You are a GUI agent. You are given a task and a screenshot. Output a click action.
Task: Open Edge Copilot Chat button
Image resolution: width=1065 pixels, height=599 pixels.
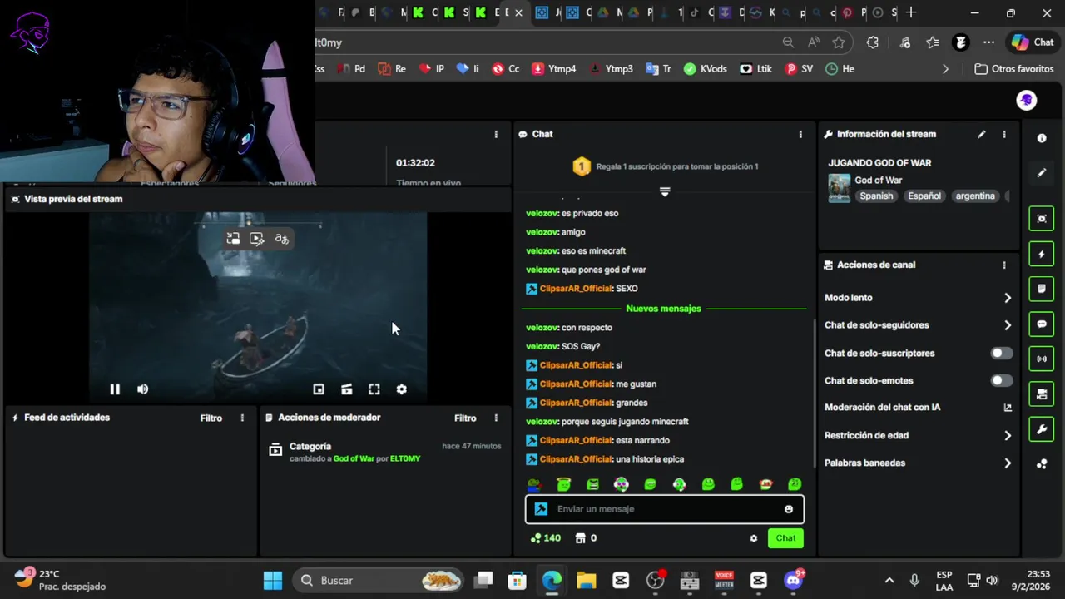click(x=1033, y=42)
